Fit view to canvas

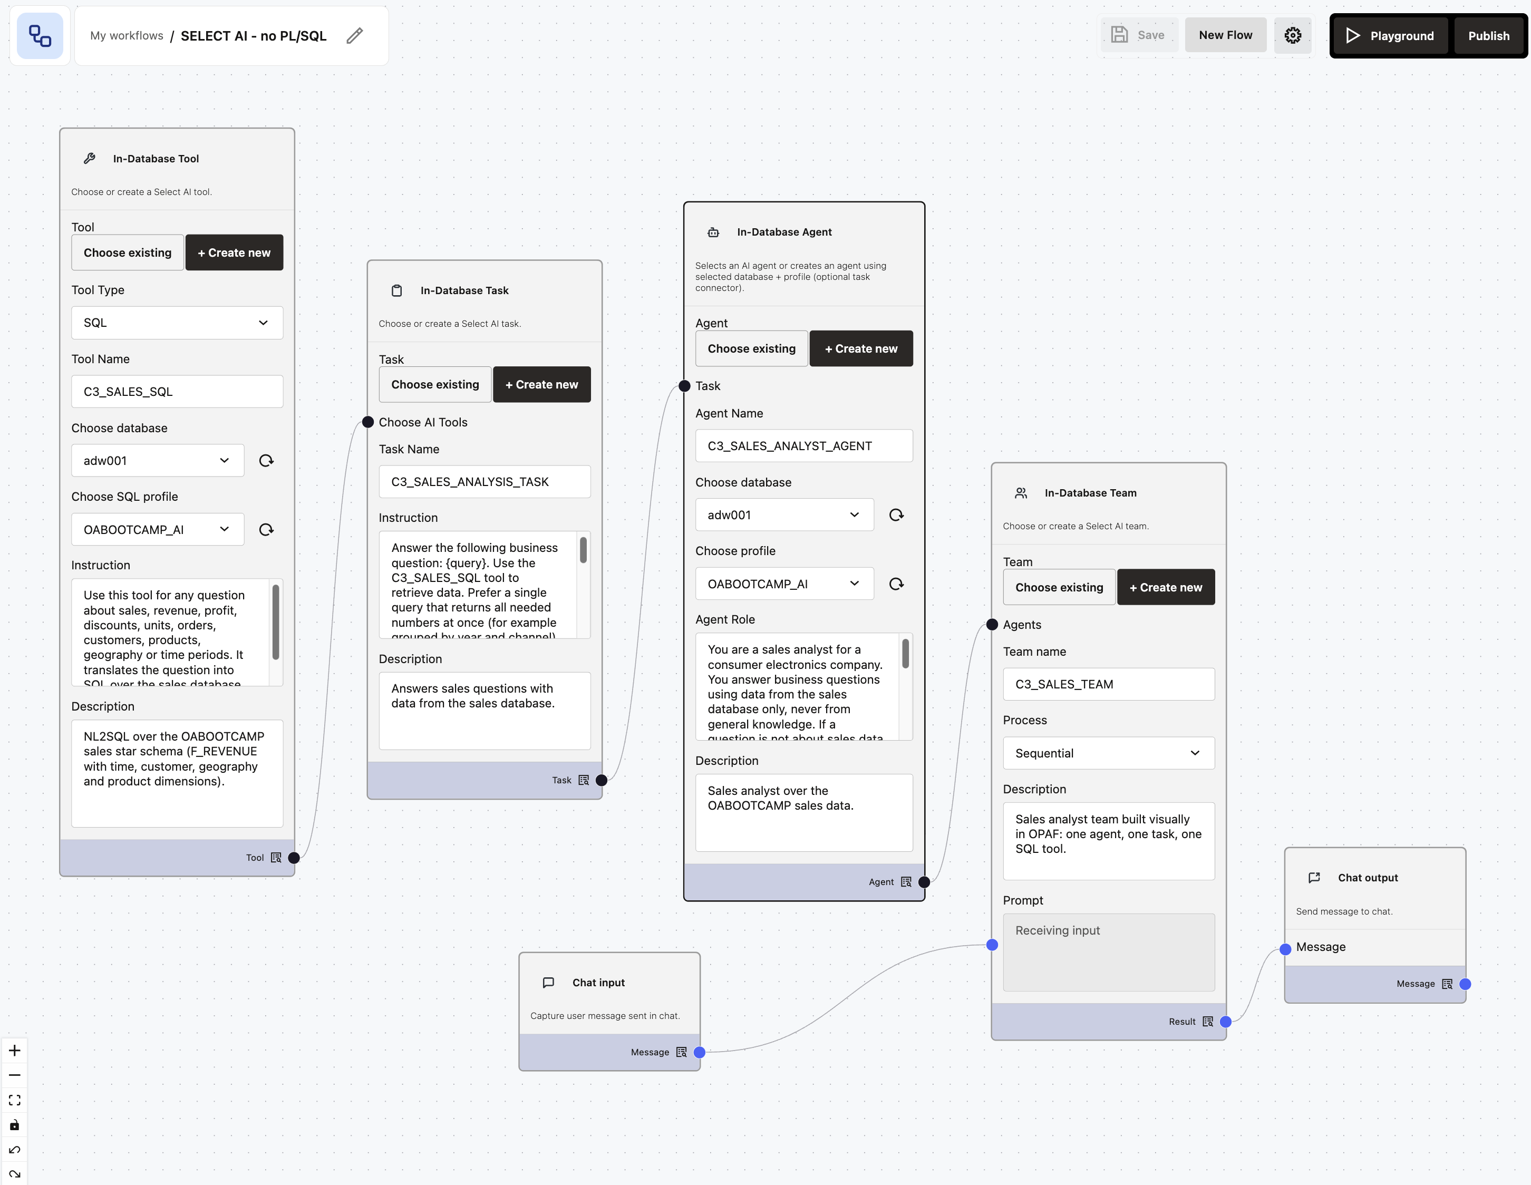[15, 1100]
